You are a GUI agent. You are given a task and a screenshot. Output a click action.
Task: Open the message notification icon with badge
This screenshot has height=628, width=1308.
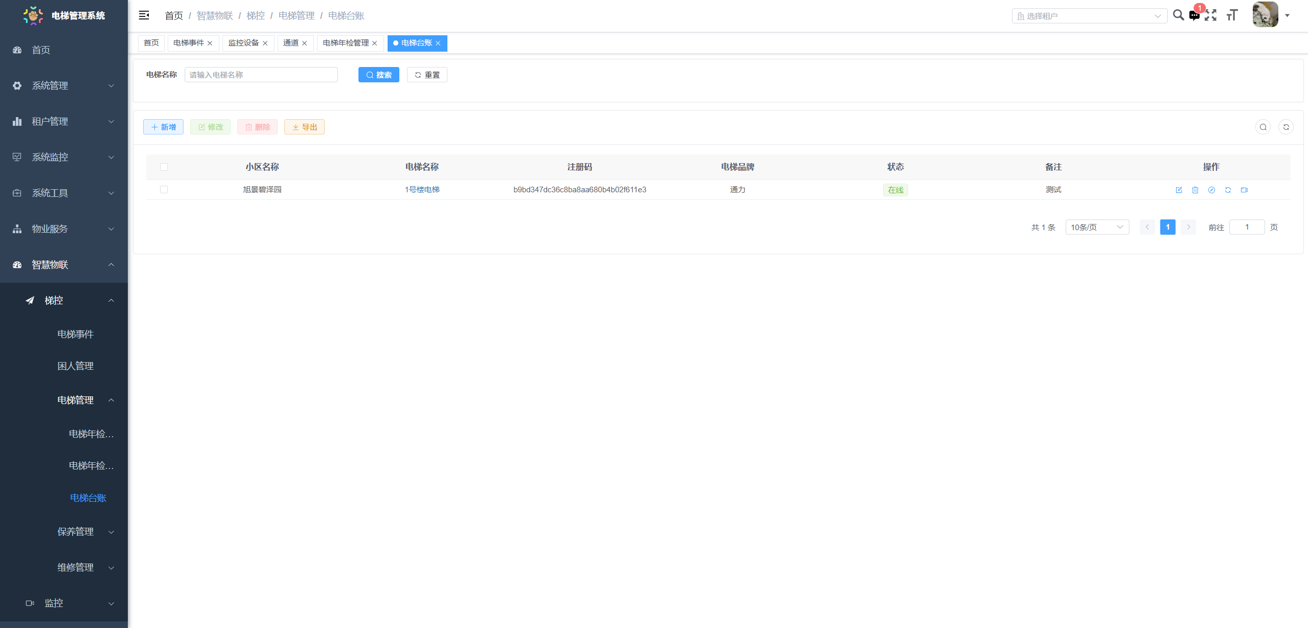[1194, 15]
